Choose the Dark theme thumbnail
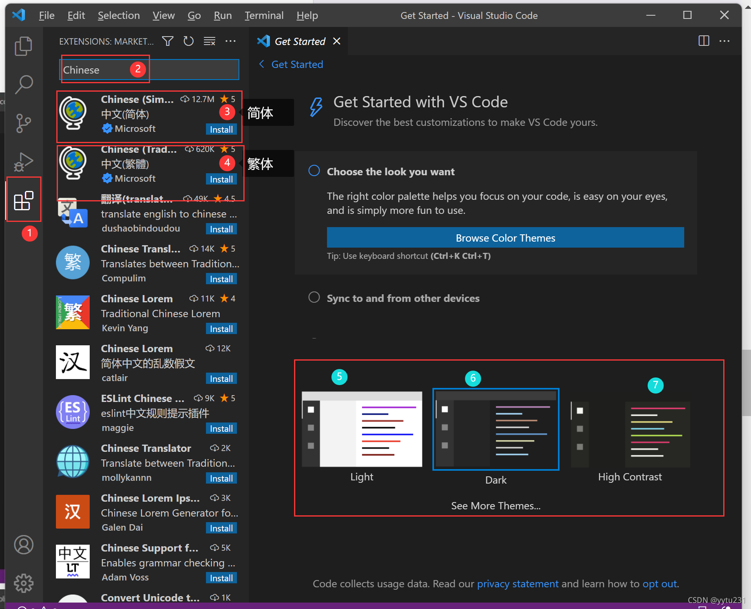The image size is (751, 609). (496, 429)
